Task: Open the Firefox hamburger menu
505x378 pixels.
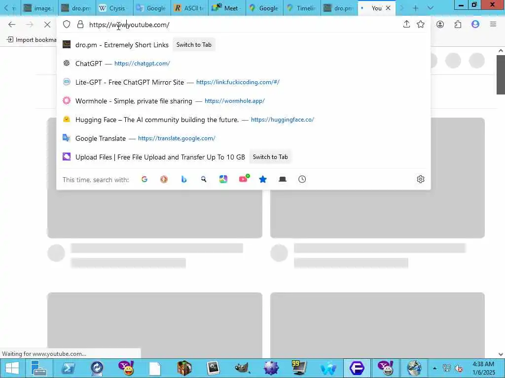Action: [x=493, y=24]
